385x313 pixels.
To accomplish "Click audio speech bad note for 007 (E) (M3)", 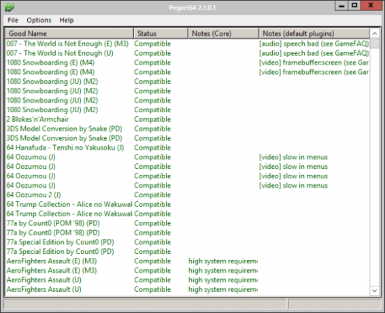I will pos(314,44).
